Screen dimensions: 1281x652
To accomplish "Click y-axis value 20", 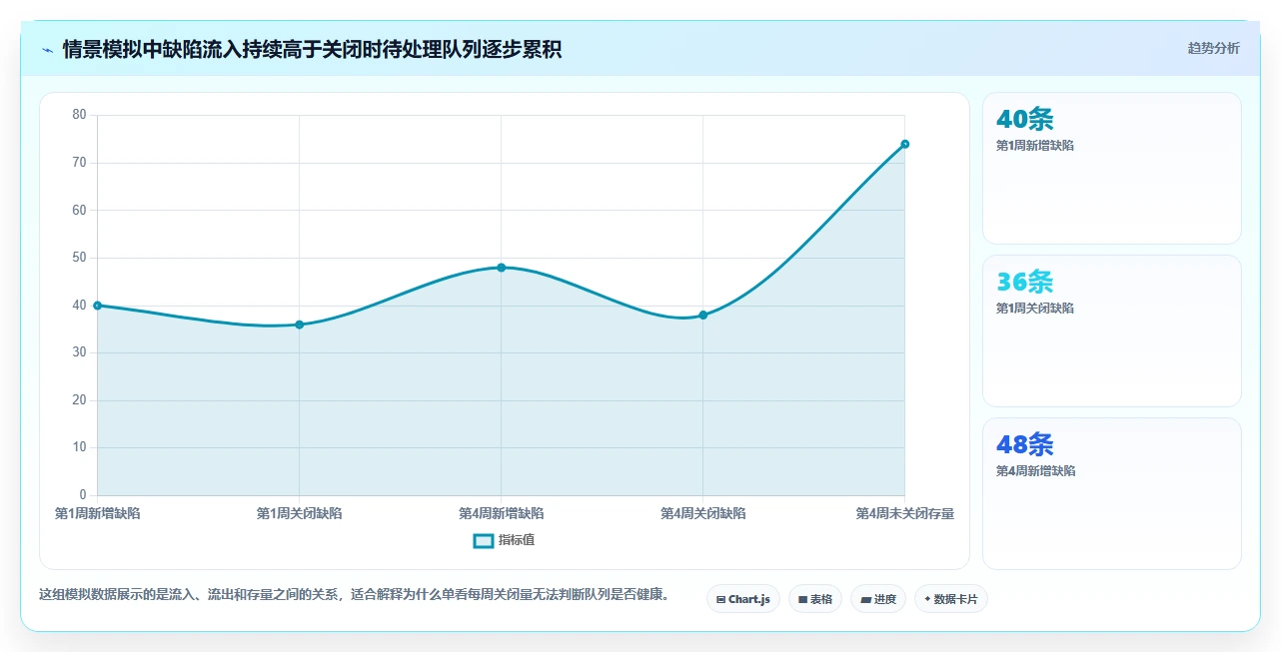I will (x=80, y=400).
